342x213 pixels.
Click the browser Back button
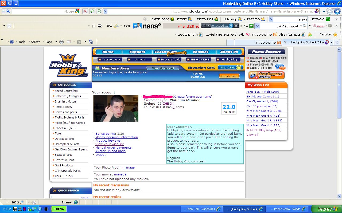(x=337, y=11)
